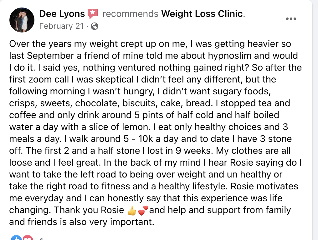This screenshot has height=240, width=318.
Task: Click the thumbs up emoji after Rosie
Action: click(132, 211)
